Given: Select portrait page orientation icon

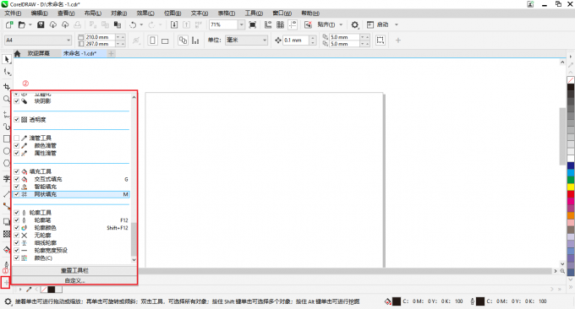Looking at the screenshot, I should pos(152,41).
